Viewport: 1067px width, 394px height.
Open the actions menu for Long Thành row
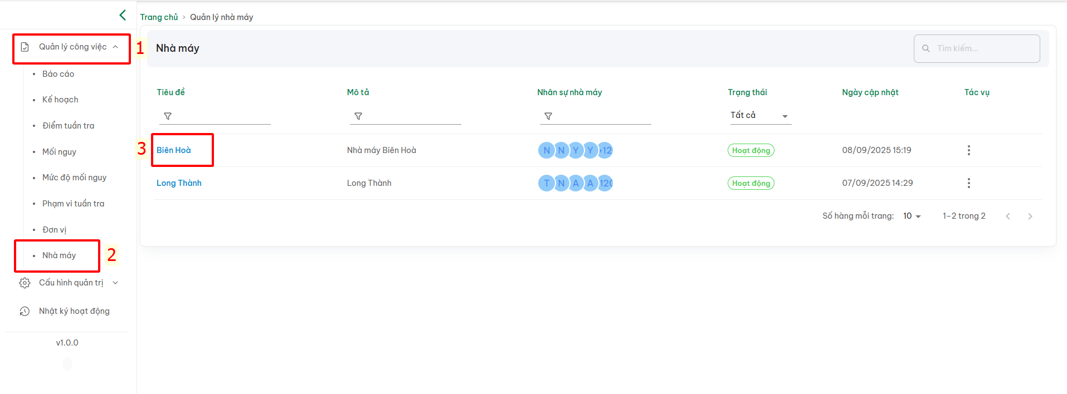(x=968, y=183)
